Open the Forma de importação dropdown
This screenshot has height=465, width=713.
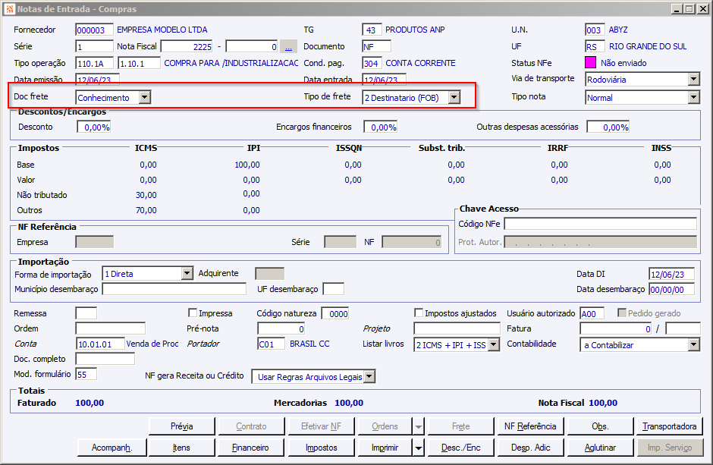(187, 274)
